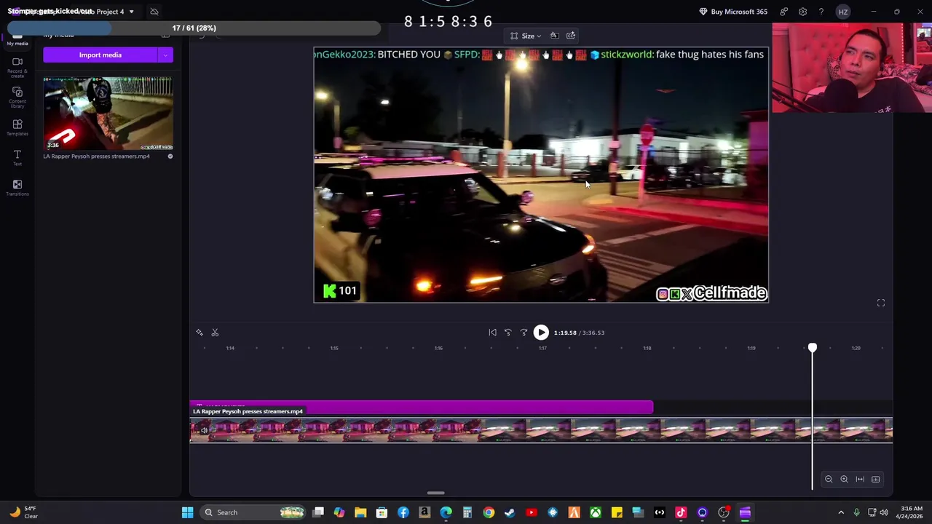Open the Help question mark icon
The image size is (932, 524).
(821, 12)
